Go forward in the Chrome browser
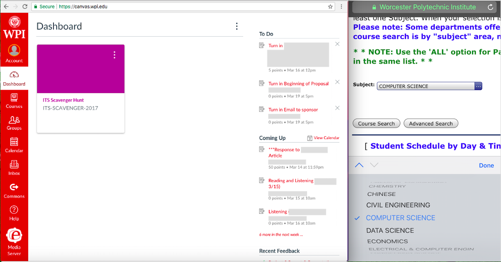 coord(15,6)
